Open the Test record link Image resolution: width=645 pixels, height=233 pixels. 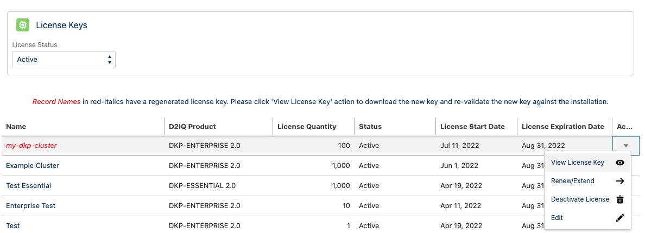click(x=12, y=225)
